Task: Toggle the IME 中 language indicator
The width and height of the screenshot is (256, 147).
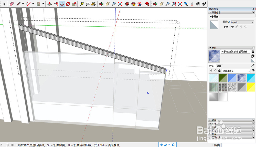Action: [x=161, y=145]
